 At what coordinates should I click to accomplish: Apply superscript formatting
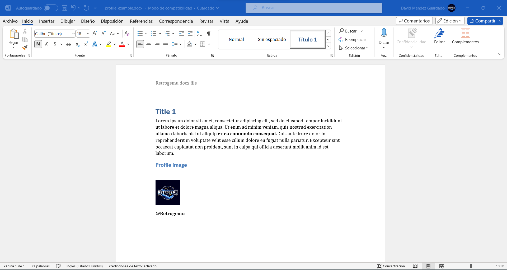tap(86, 44)
